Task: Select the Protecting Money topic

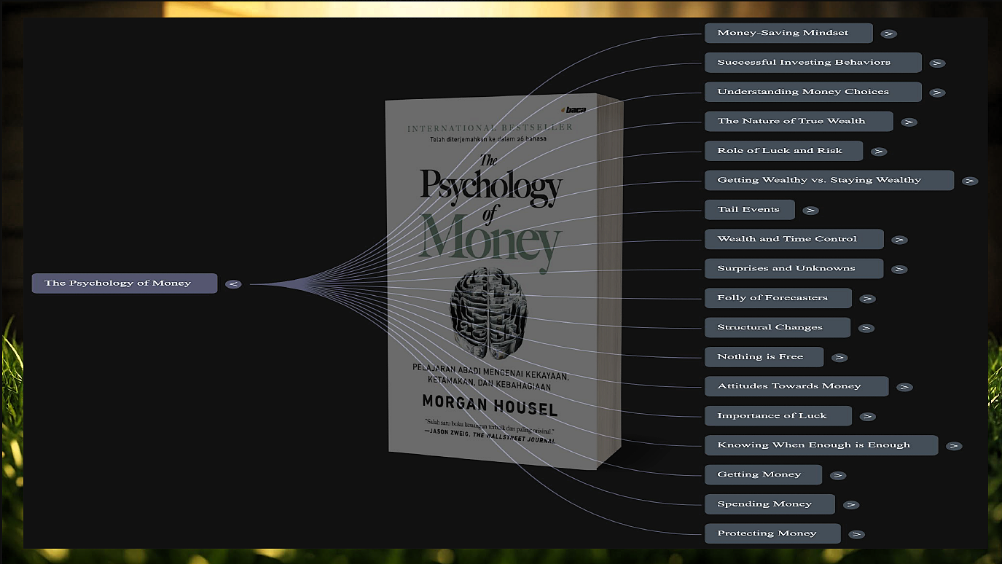Action: click(772, 533)
